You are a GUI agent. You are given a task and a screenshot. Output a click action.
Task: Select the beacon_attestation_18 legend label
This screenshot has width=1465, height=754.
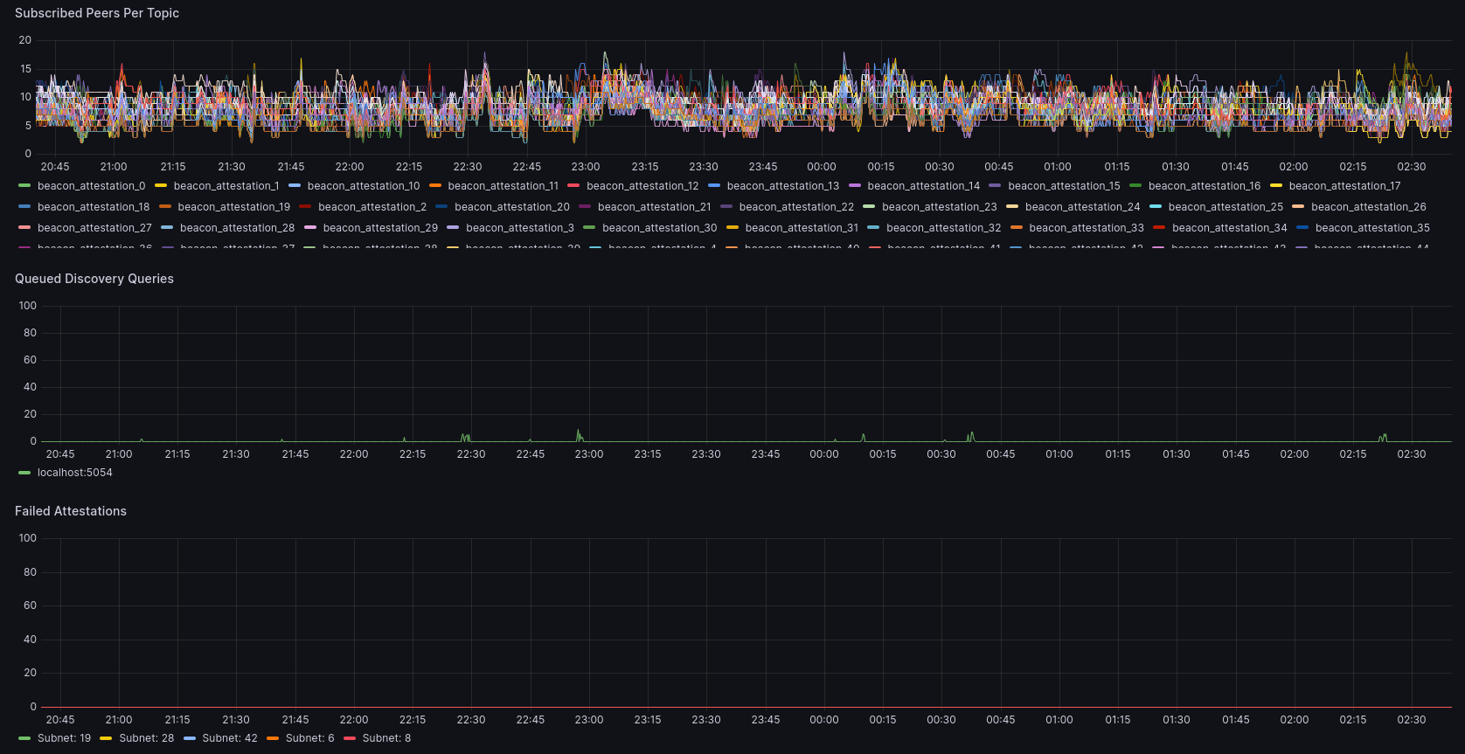pyautogui.click(x=94, y=207)
